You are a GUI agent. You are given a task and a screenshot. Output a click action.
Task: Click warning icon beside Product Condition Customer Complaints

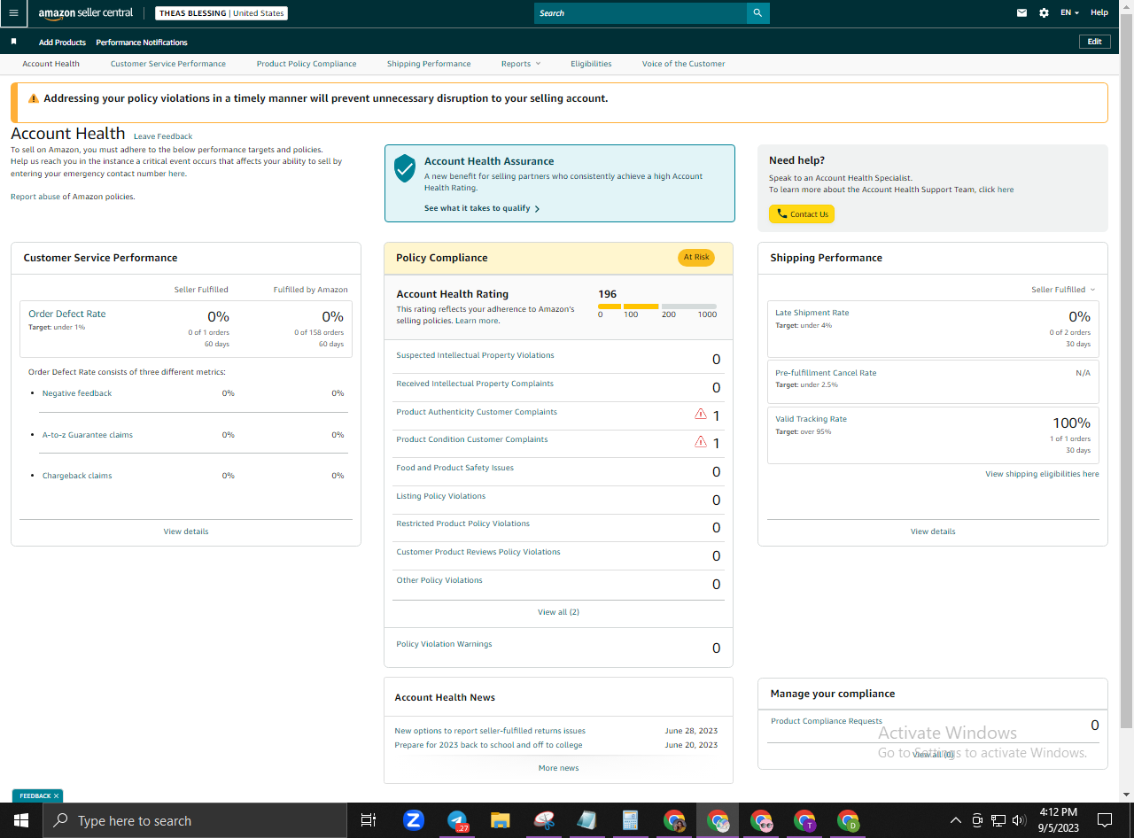tap(701, 441)
